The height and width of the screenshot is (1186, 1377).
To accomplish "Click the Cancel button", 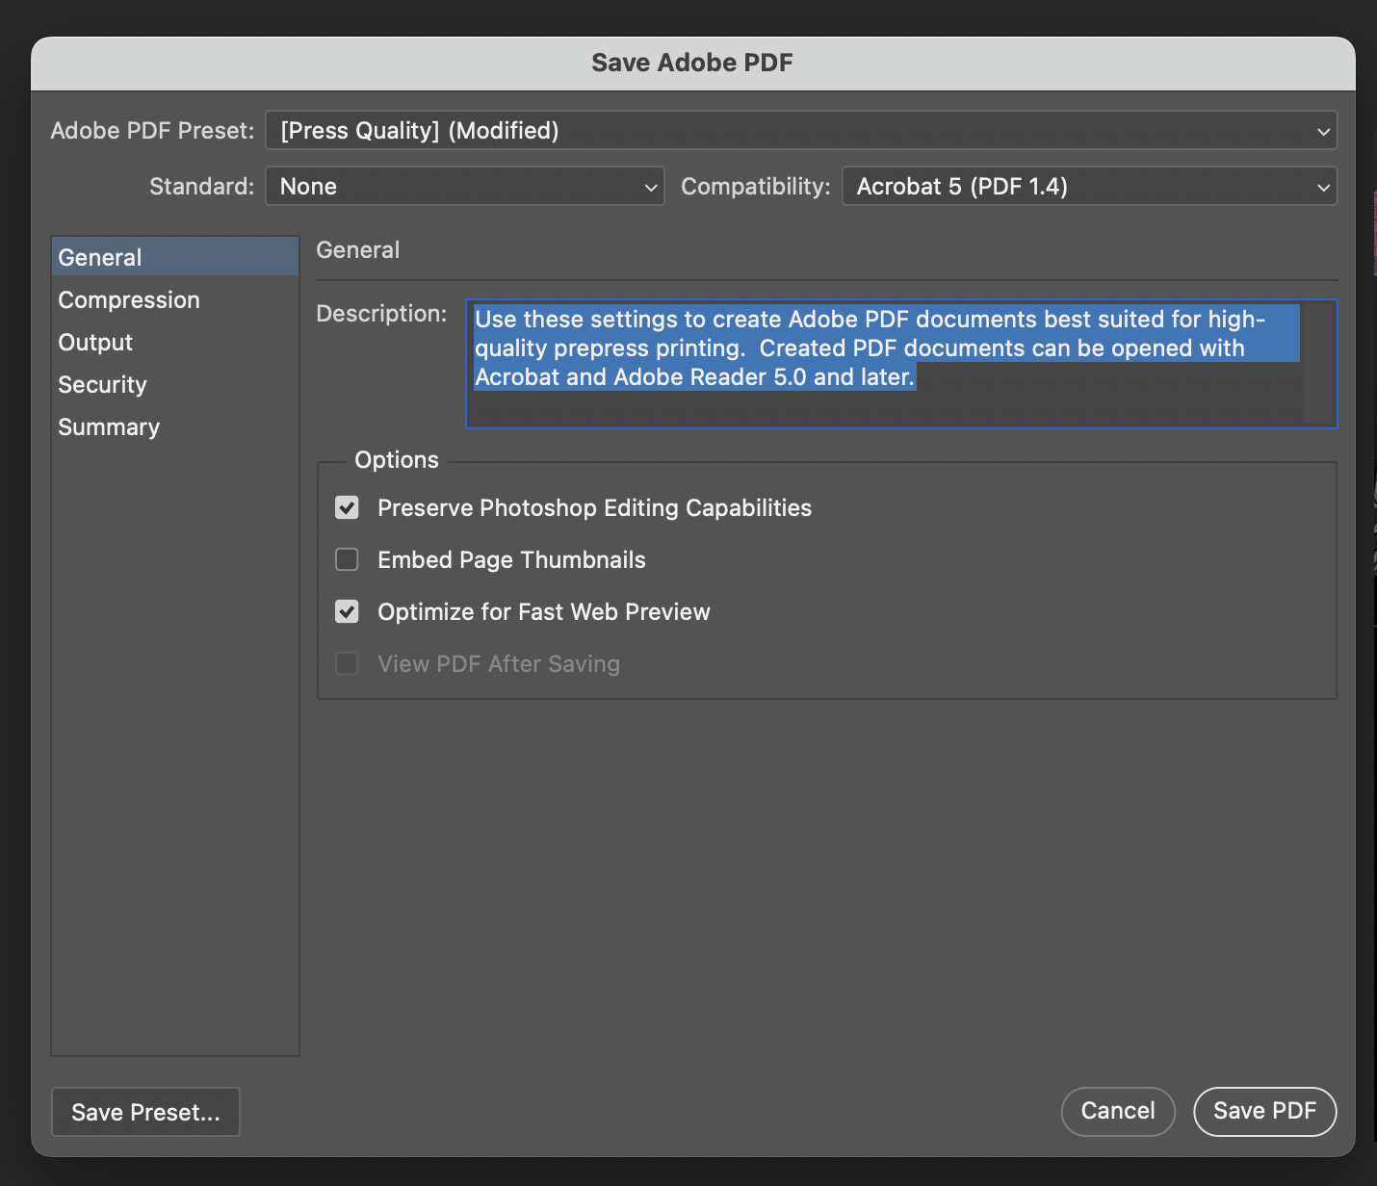I will pos(1117,1111).
